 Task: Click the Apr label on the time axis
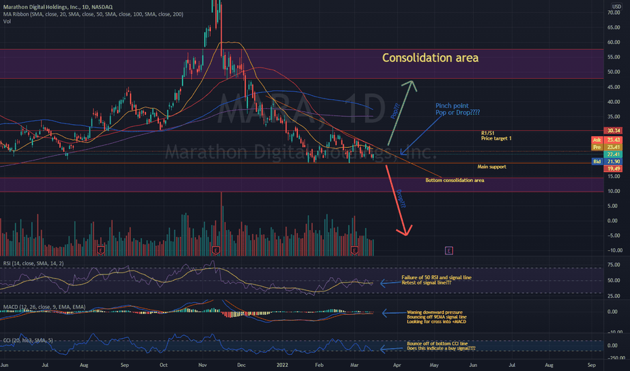pyautogui.click(x=397, y=365)
